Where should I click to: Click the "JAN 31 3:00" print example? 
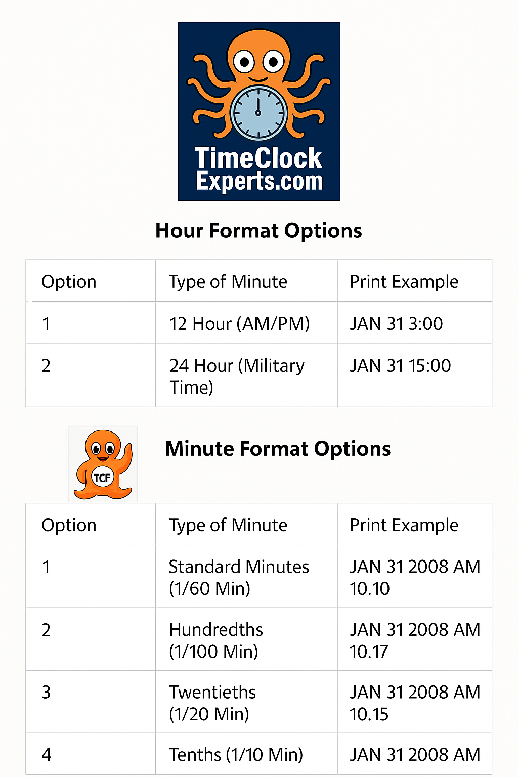[x=396, y=324]
